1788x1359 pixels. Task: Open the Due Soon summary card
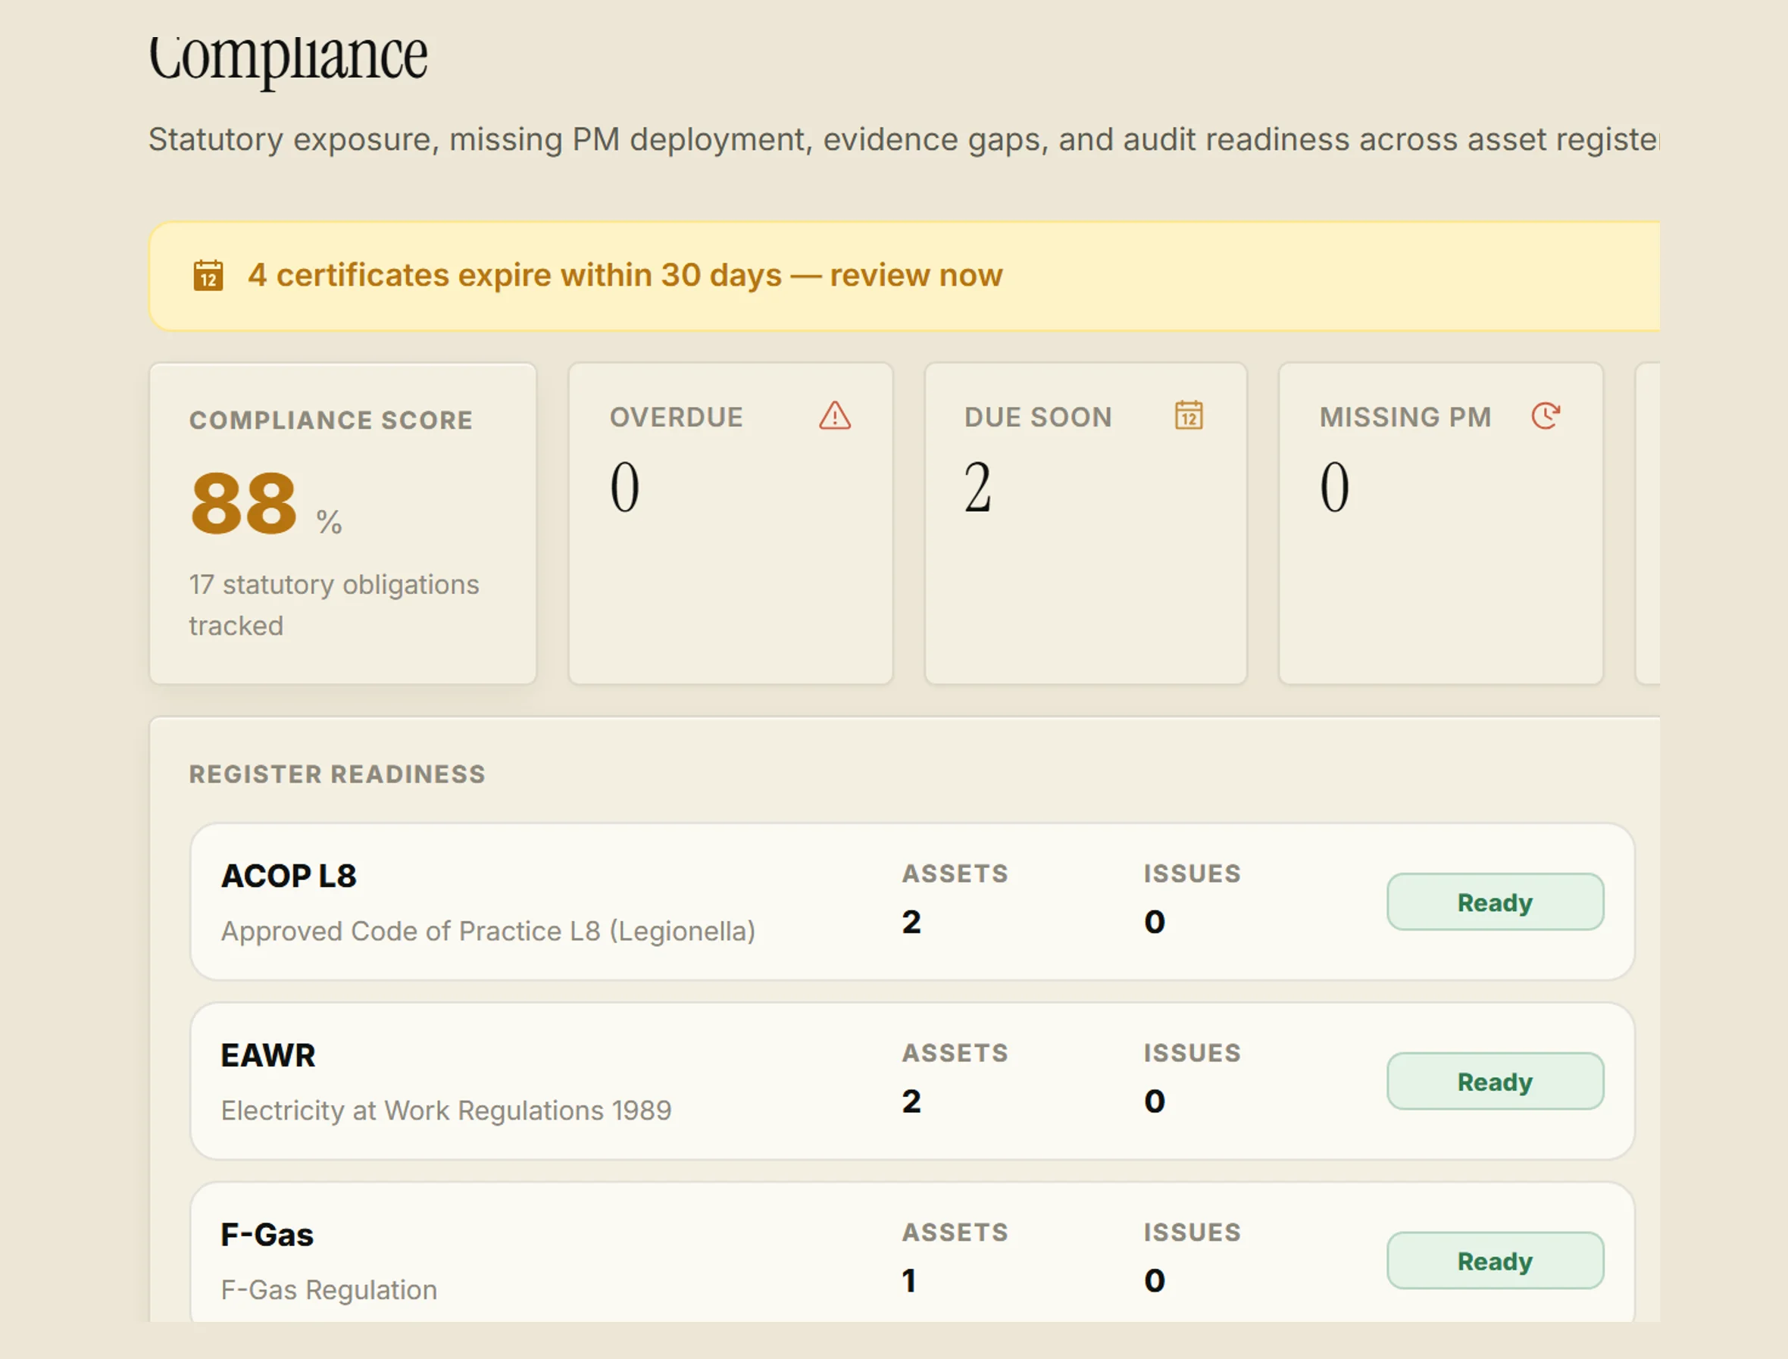[x=1086, y=523]
